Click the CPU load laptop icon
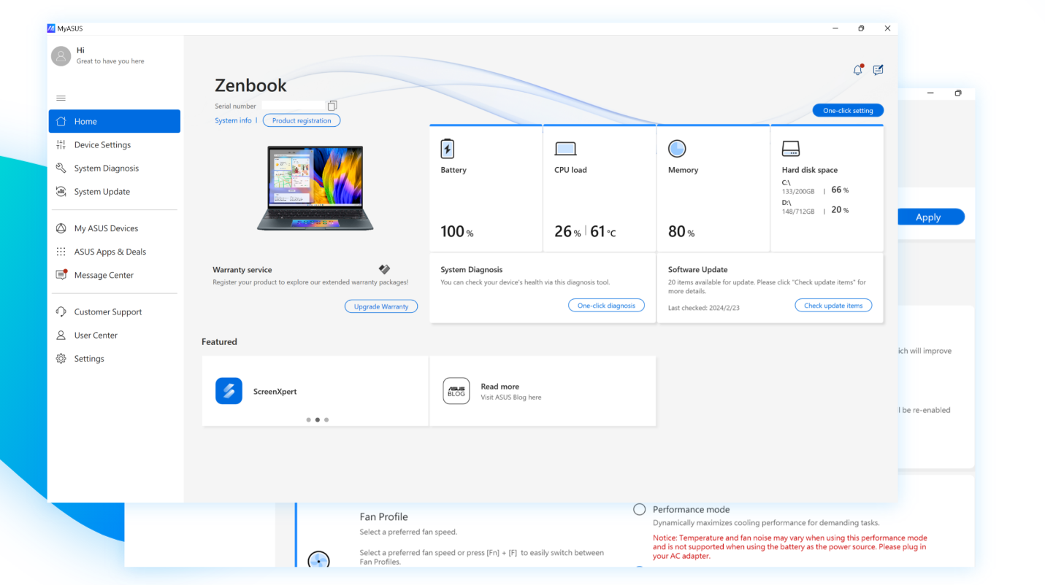1045x585 pixels. click(565, 149)
